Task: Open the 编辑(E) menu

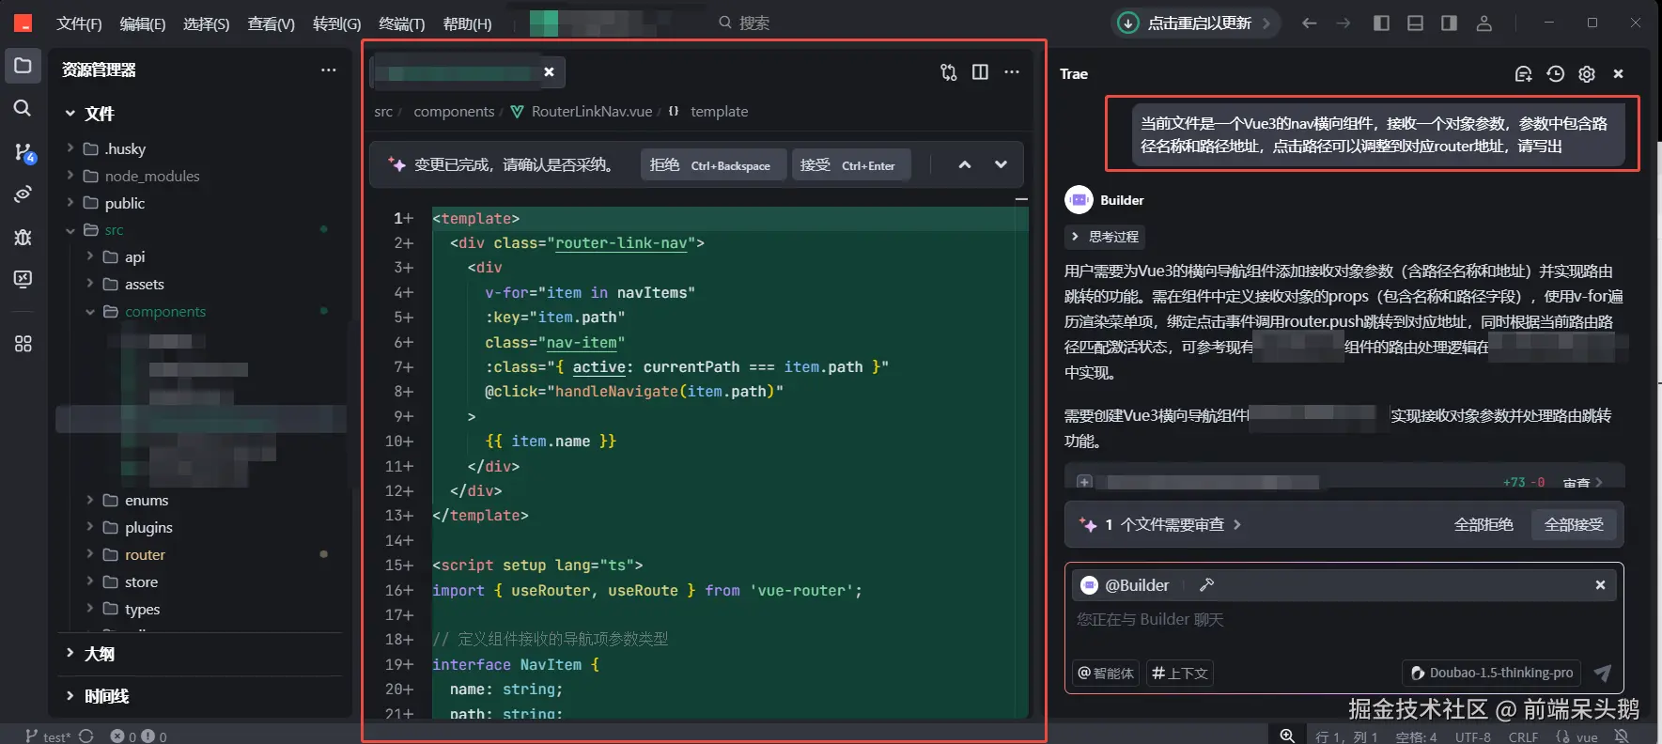Action: pyautogui.click(x=143, y=23)
